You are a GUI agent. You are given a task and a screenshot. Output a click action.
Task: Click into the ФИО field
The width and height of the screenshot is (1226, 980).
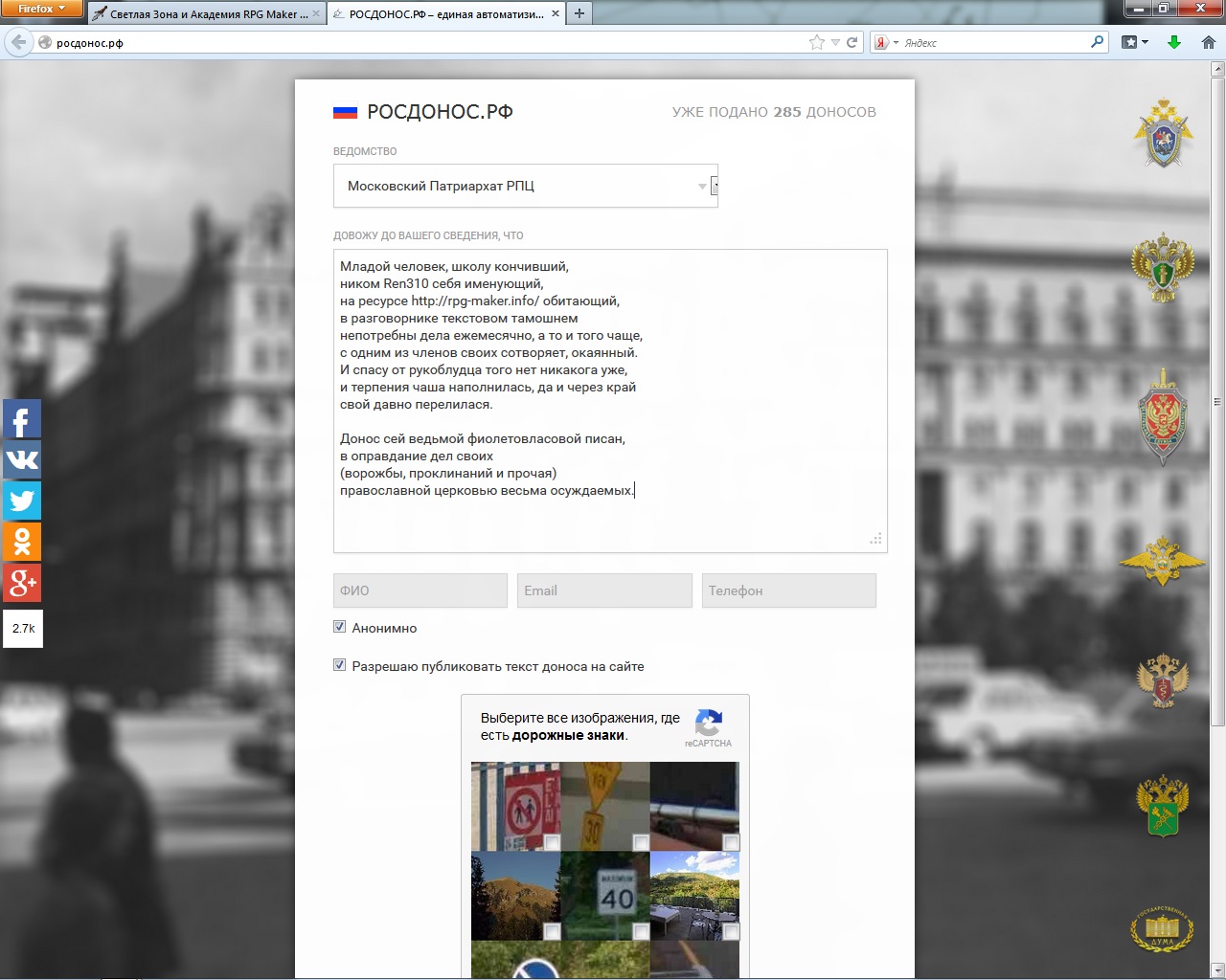(420, 590)
